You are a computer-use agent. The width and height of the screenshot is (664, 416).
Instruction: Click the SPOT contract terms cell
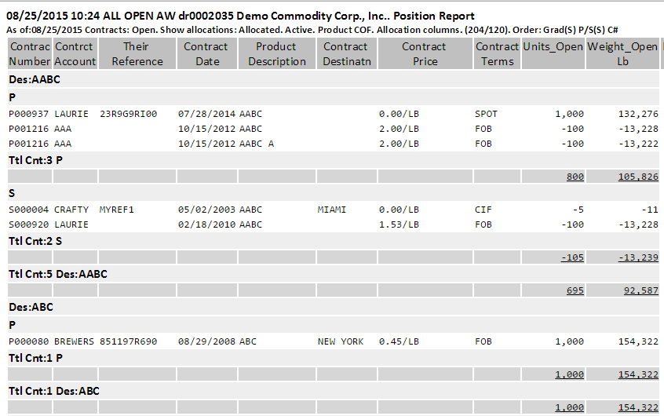click(x=486, y=114)
